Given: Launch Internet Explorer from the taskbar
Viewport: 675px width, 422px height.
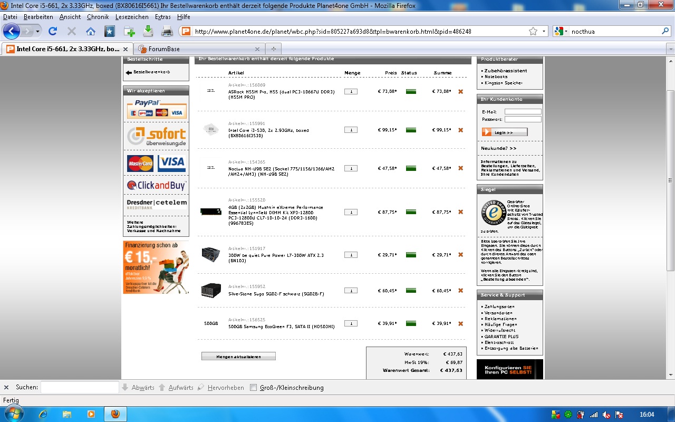Looking at the screenshot, I should (43, 414).
